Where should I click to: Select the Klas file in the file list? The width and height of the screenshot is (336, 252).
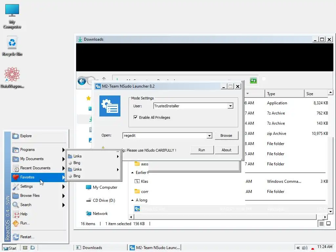pyautogui.click(x=141, y=181)
